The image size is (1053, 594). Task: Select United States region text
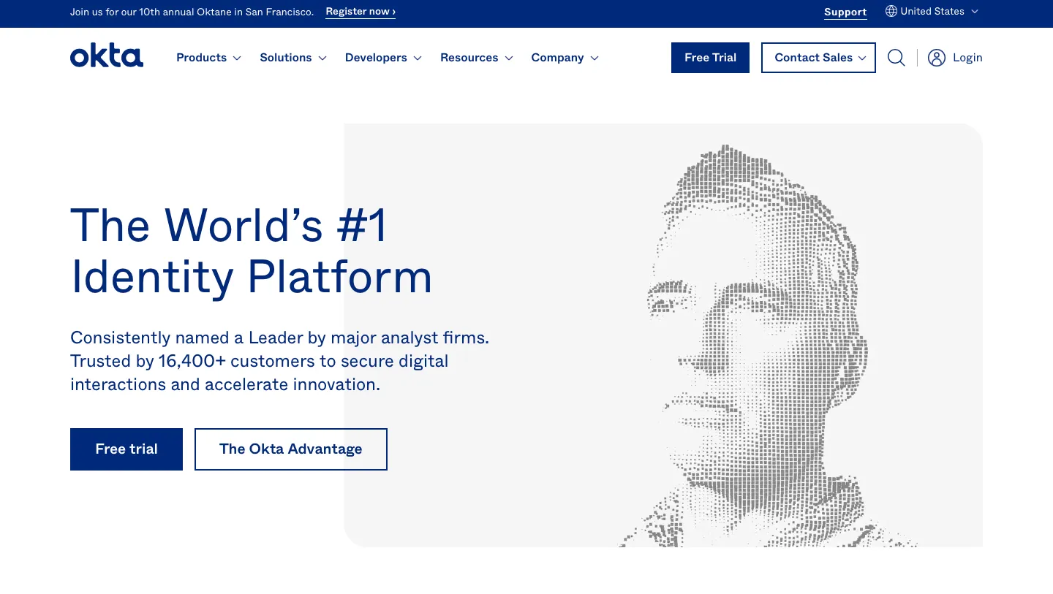click(932, 11)
